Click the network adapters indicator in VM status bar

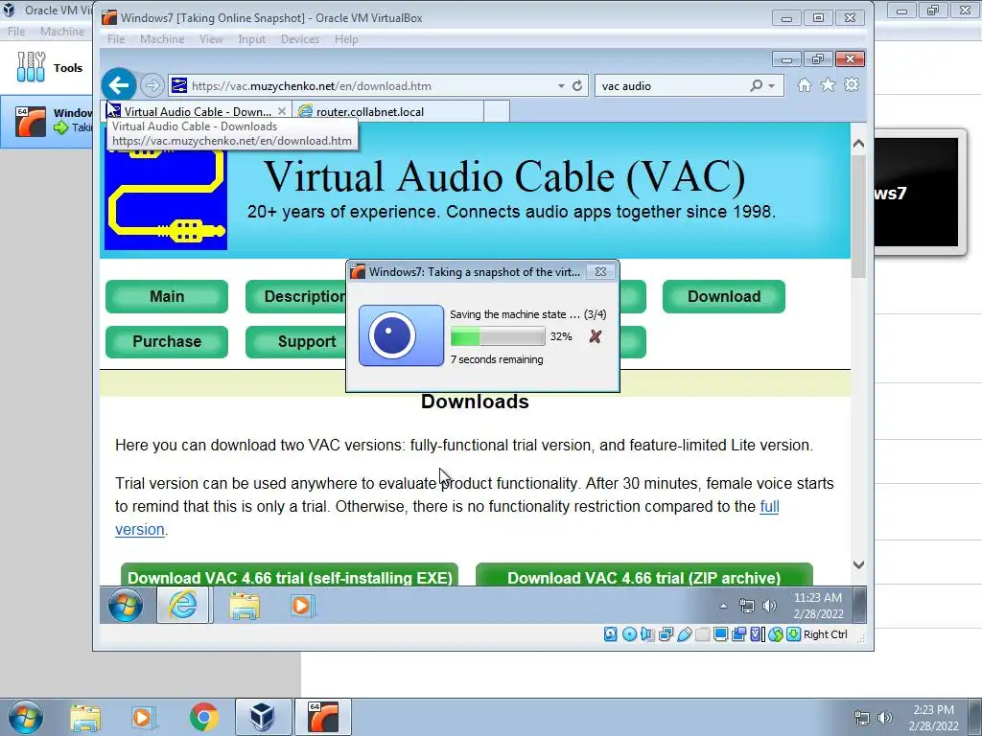click(x=666, y=634)
